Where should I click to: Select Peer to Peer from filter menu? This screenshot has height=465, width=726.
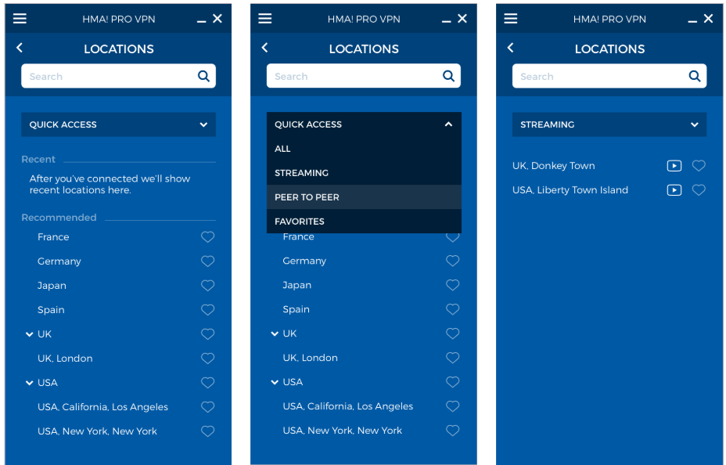pyautogui.click(x=307, y=197)
